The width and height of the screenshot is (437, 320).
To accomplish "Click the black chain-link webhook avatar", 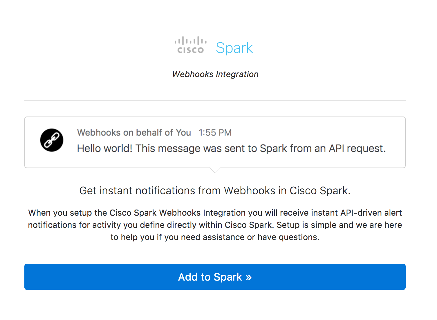I will (x=52, y=140).
